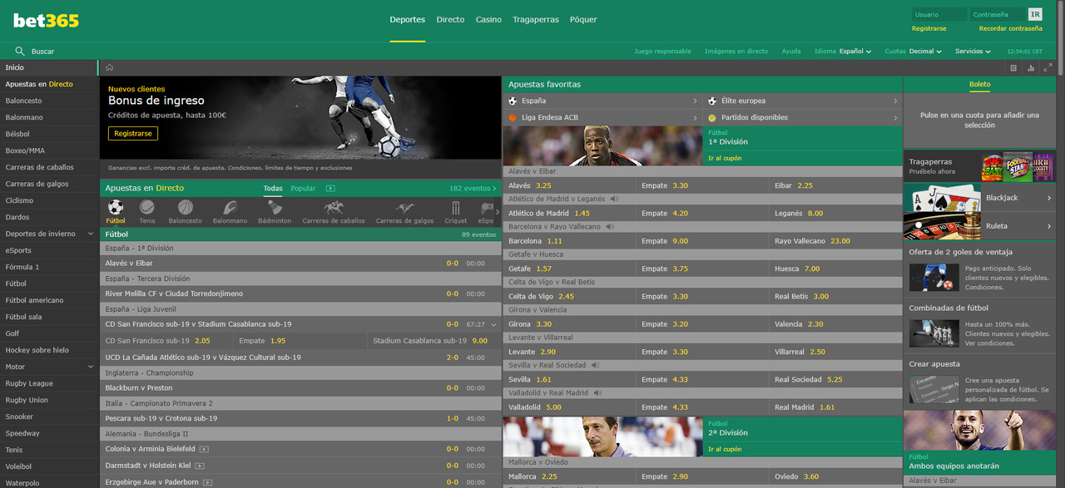Switch to Directo top tab

point(450,20)
